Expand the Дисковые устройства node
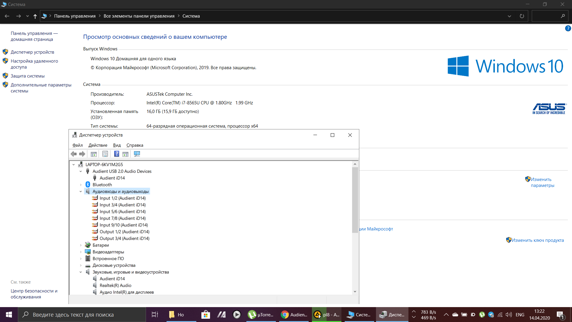 pyautogui.click(x=81, y=265)
